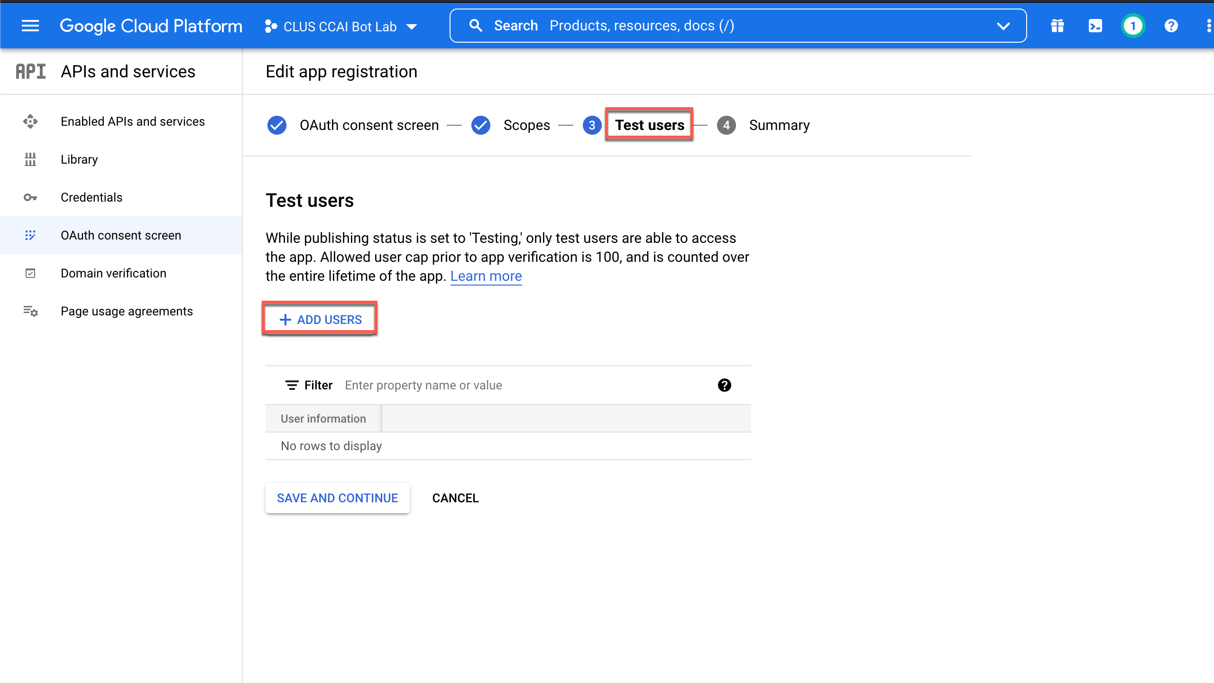
Task: Click SAVE AND CONTINUE button
Action: [x=338, y=498]
